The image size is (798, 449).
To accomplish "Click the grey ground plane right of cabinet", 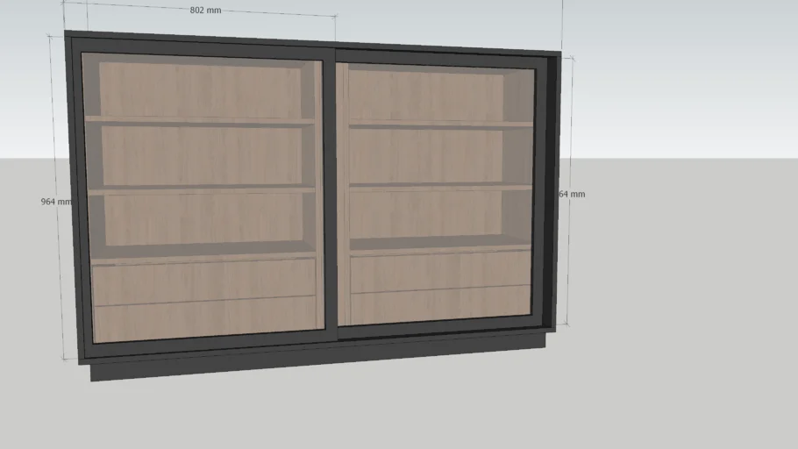I will pos(684,307).
